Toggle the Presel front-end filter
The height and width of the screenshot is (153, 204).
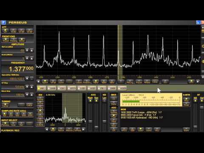click(x=6, y=40)
